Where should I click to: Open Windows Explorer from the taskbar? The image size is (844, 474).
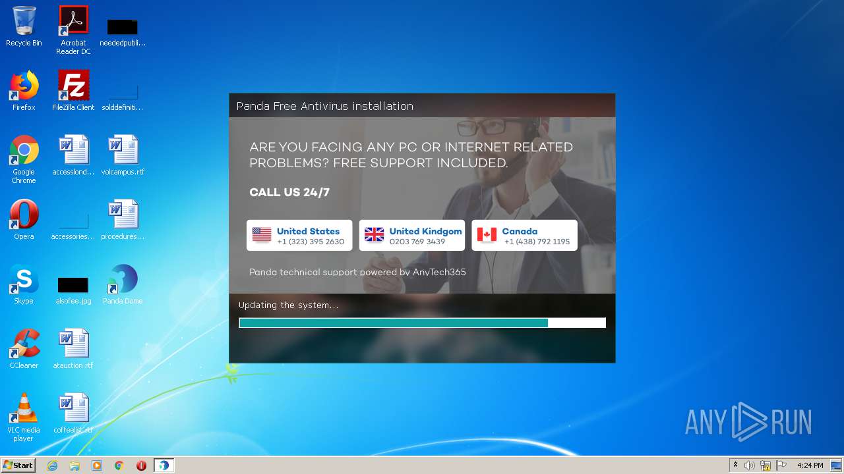[75, 465]
